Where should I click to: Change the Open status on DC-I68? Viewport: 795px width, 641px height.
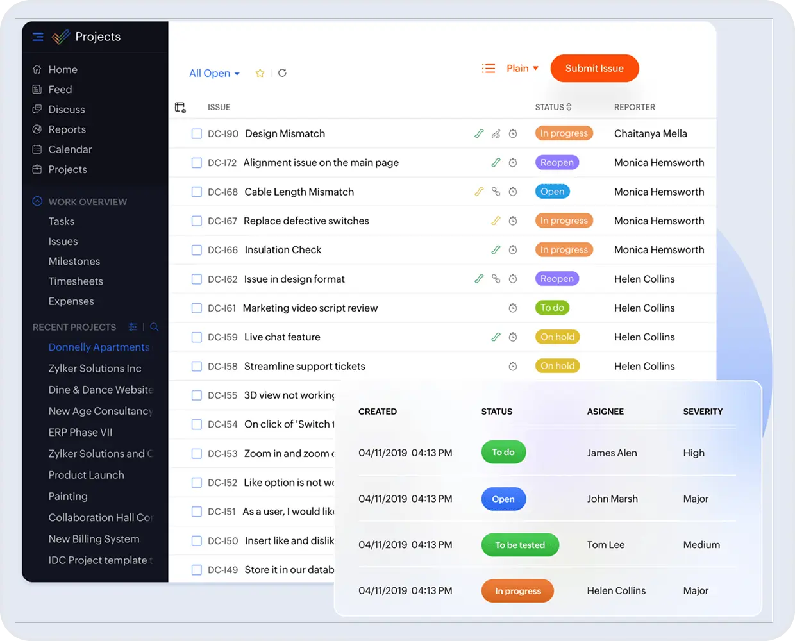[x=553, y=192]
